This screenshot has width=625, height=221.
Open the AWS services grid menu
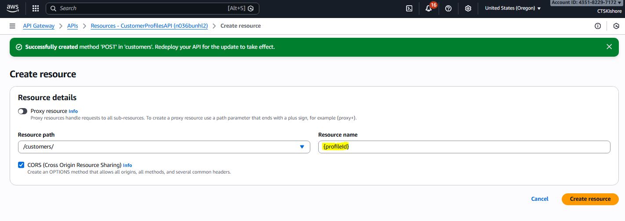click(x=36, y=8)
